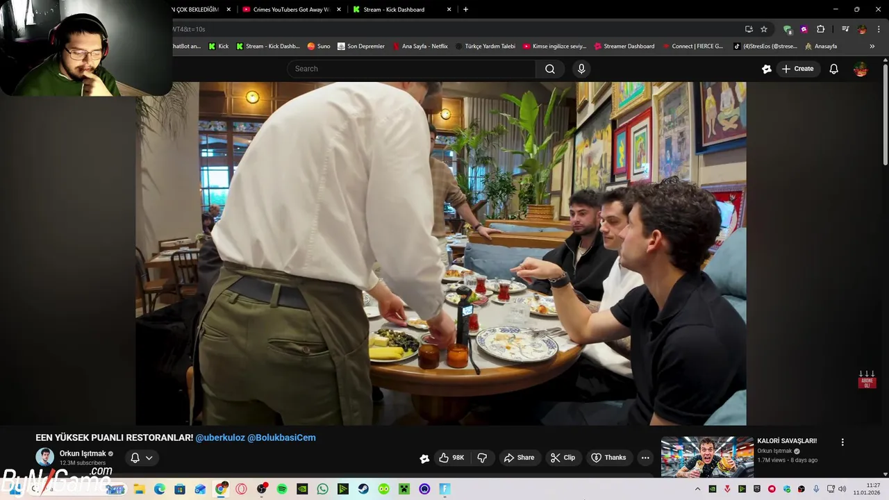Open @BolukbasiCem mention link in title

281,437
